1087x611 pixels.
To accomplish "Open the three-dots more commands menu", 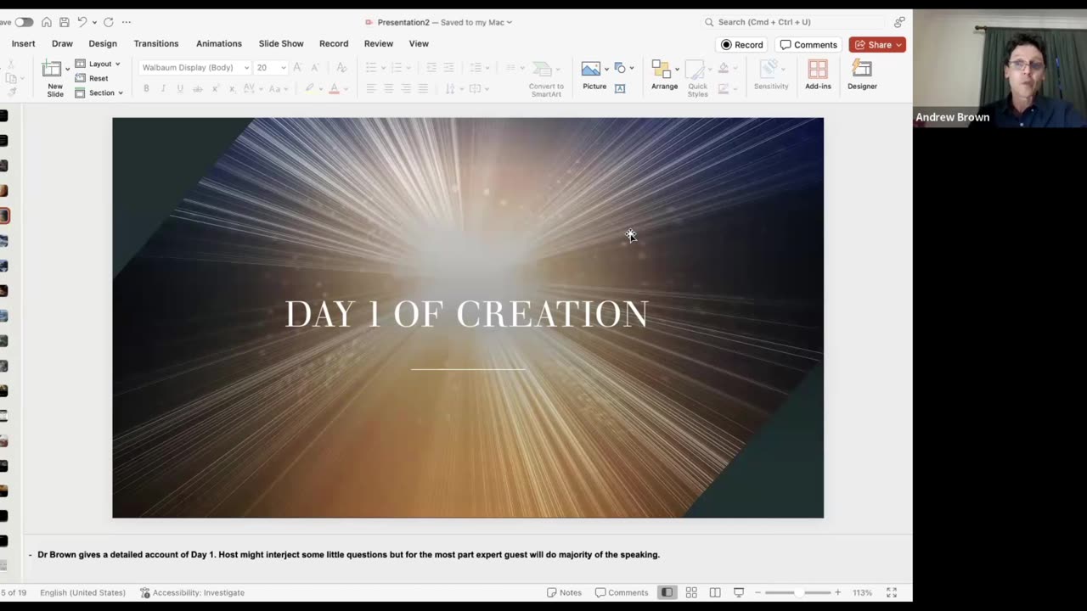I will tap(127, 22).
